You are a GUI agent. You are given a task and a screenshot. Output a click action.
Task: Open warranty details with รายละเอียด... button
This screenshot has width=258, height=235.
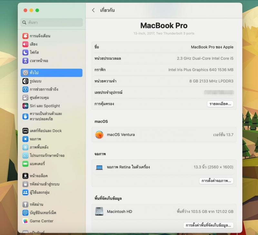pos(220,104)
